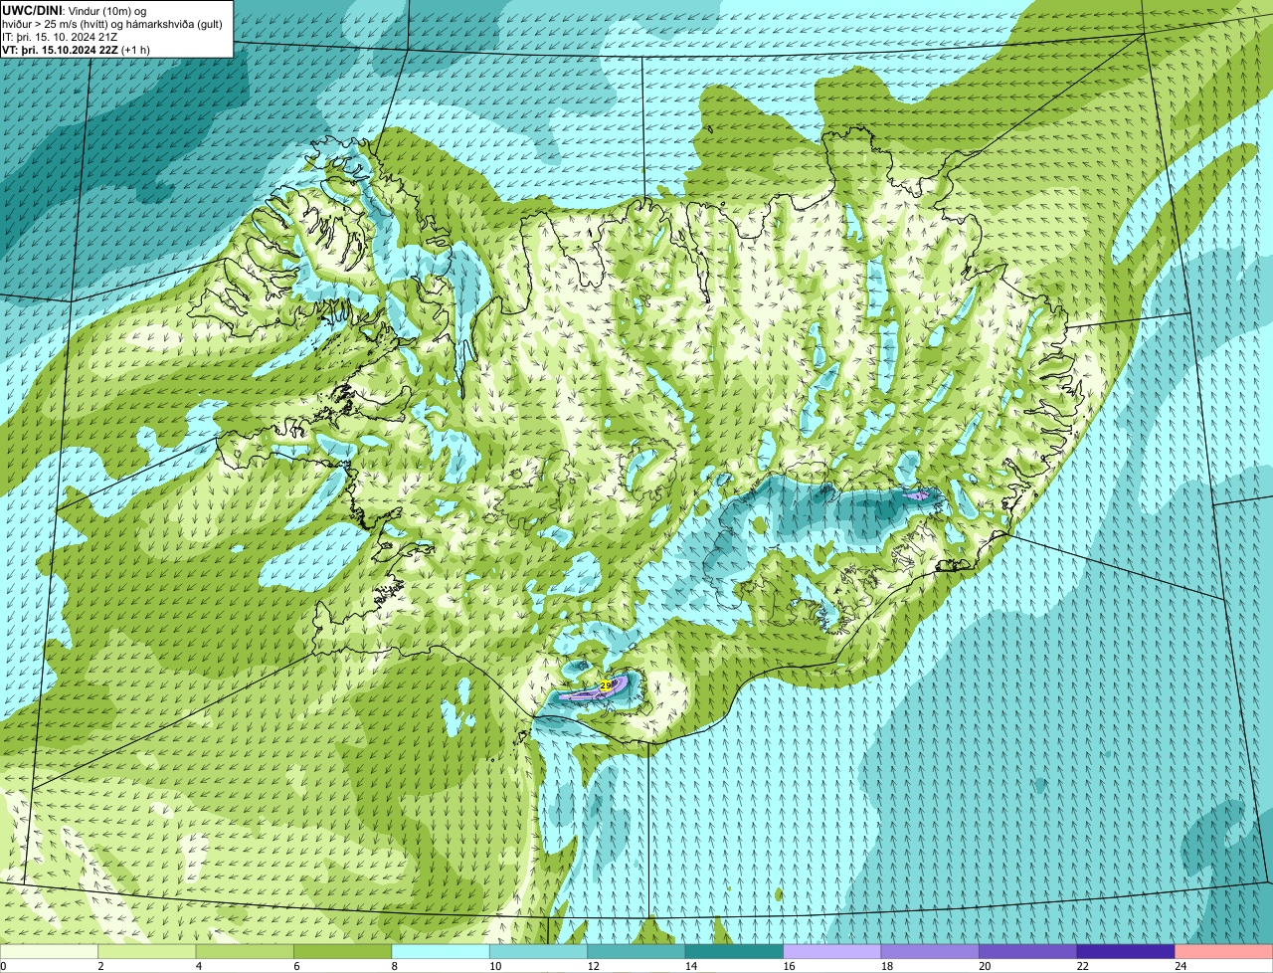Select the 14–16 m/s dark teal legend swatch
This screenshot has height=973, width=1273.
(735, 952)
